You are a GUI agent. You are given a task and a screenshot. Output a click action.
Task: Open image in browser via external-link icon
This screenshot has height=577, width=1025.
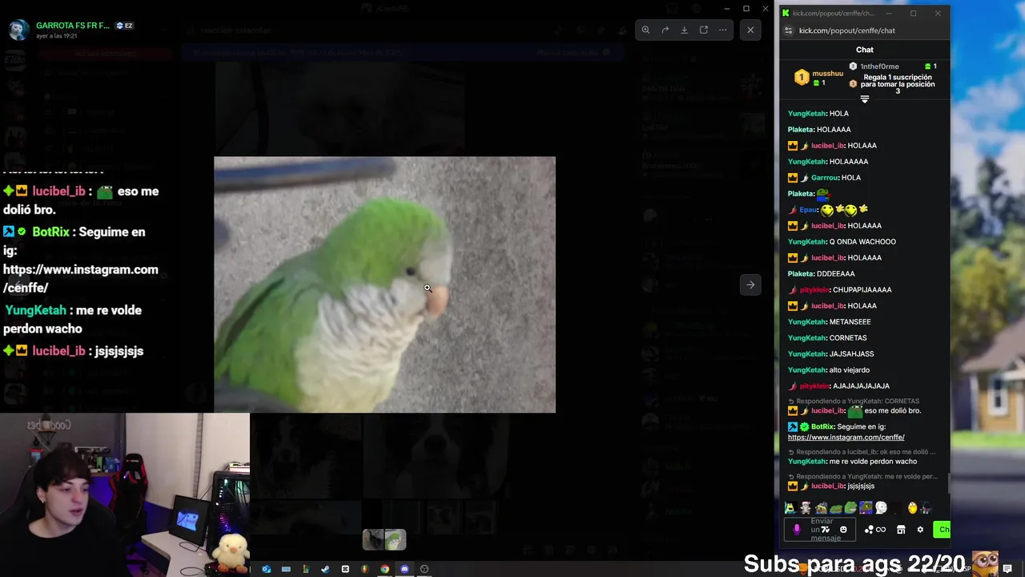703,30
